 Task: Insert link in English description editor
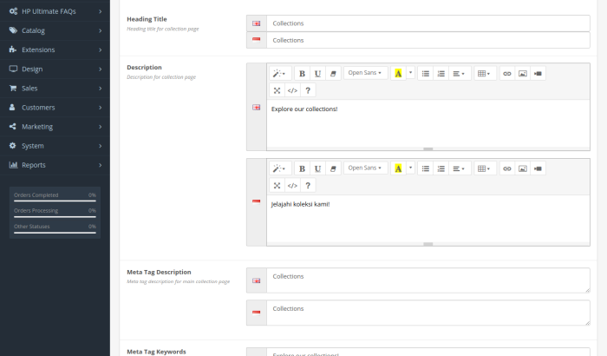507,73
